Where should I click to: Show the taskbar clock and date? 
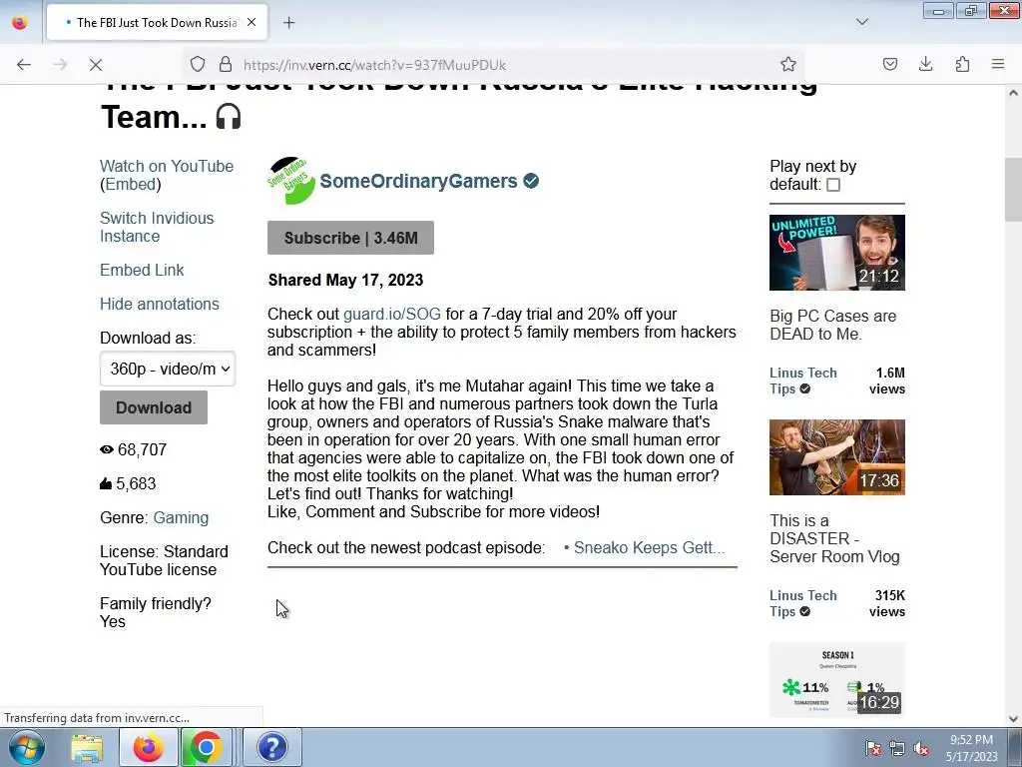972,748
